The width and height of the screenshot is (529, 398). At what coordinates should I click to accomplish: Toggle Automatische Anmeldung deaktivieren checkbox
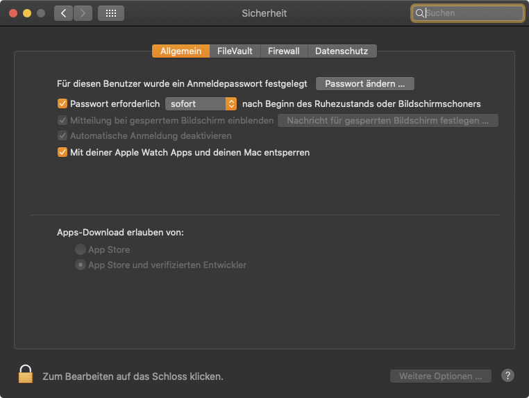62,136
